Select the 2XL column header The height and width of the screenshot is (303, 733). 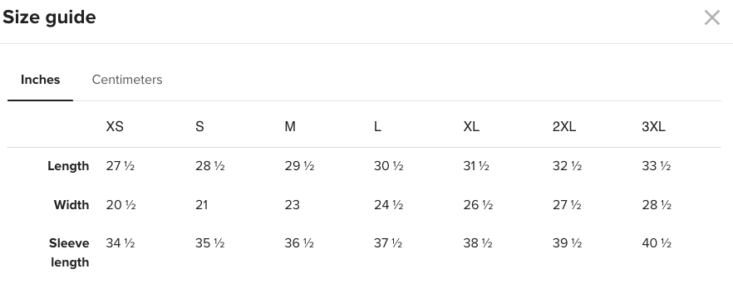tap(564, 126)
